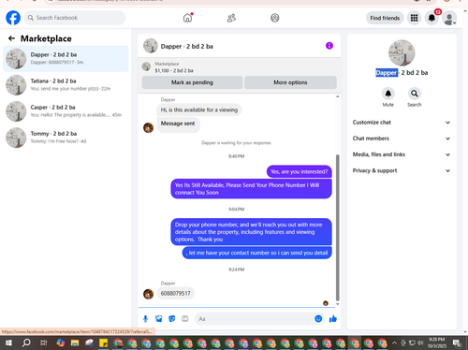Click the listing thumbnail in right panel
The width and height of the screenshot is (468, 350).
pyautogui.click(x=402, y=52)
